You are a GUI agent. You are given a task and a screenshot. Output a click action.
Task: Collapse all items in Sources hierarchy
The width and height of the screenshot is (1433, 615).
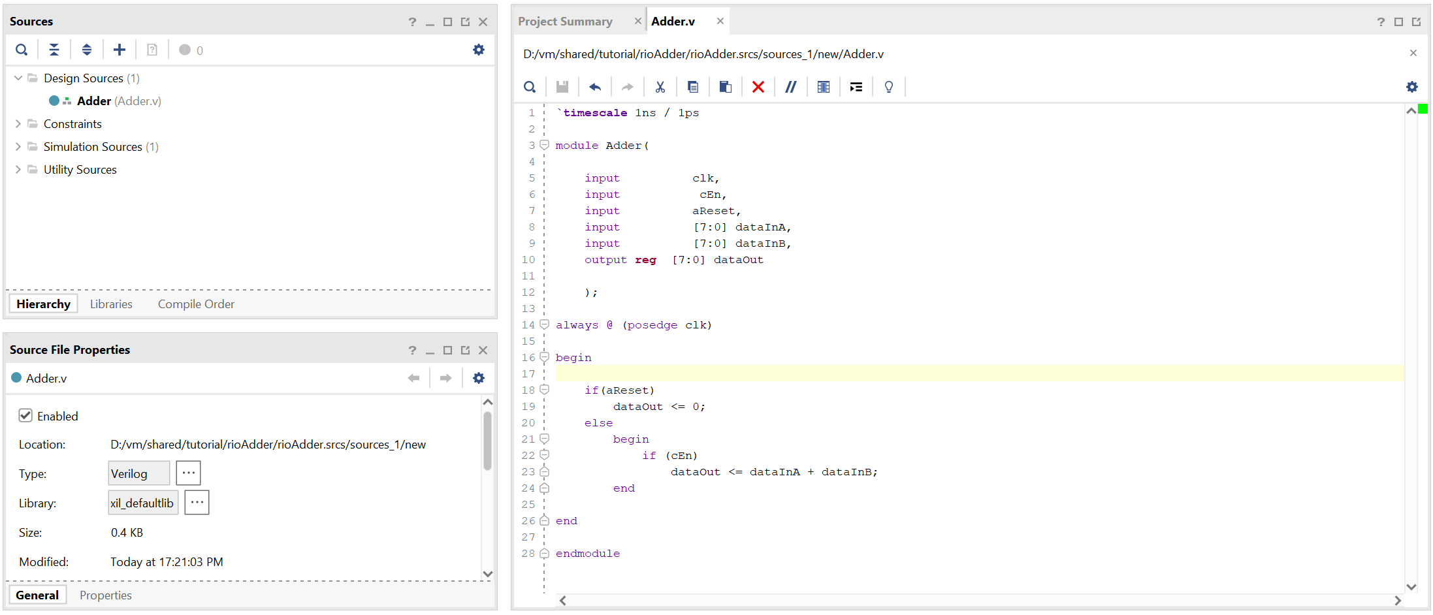pos(54,49)
